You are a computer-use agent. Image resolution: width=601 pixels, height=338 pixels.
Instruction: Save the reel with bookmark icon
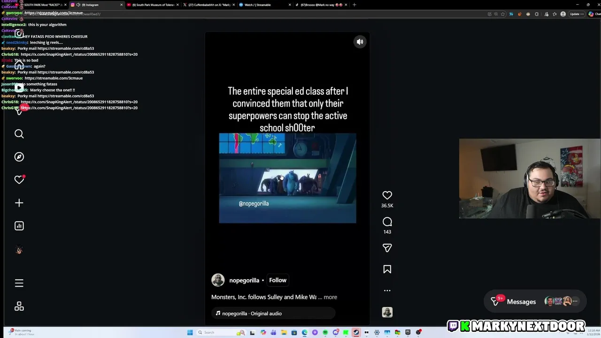click(387, 269)
